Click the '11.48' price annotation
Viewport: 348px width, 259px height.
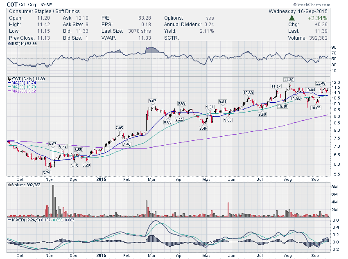click(321, 83)
